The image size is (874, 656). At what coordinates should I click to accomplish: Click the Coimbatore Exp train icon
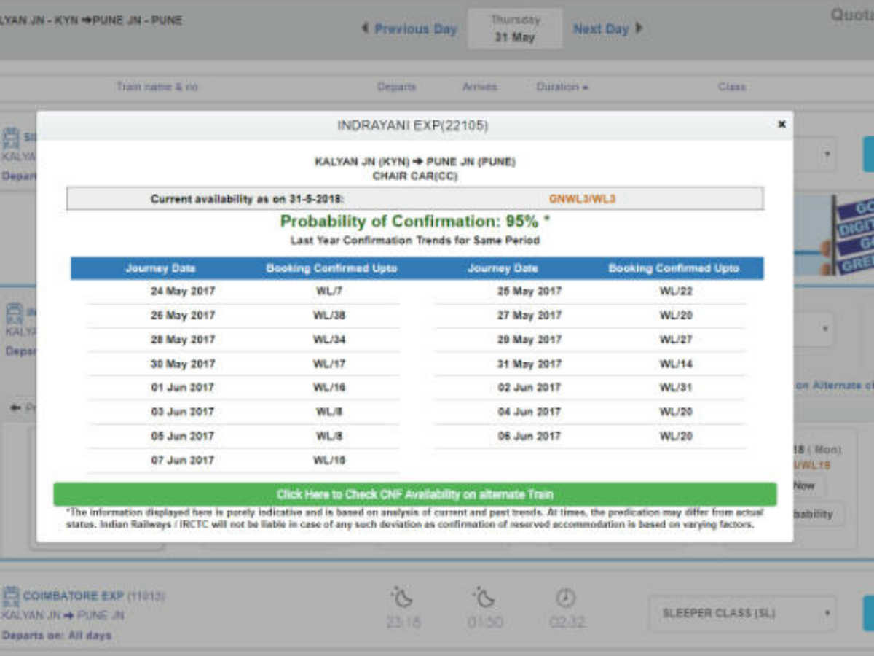click(x=10, y=597)
